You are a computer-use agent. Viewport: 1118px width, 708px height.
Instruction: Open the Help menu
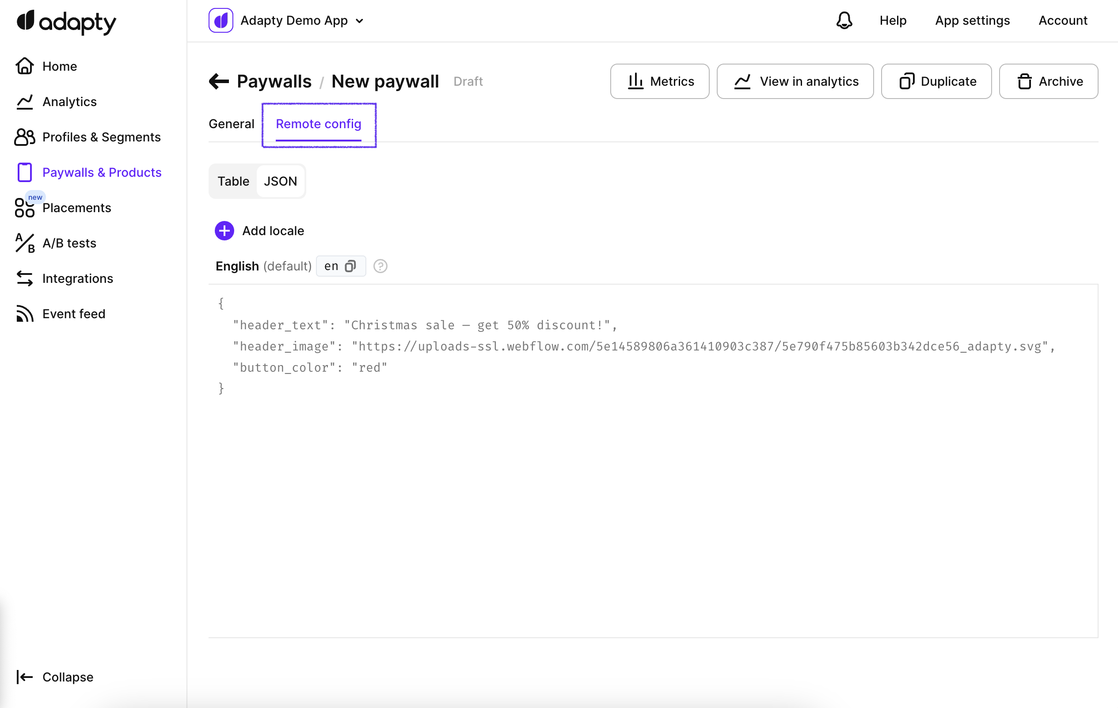(892, 20)
